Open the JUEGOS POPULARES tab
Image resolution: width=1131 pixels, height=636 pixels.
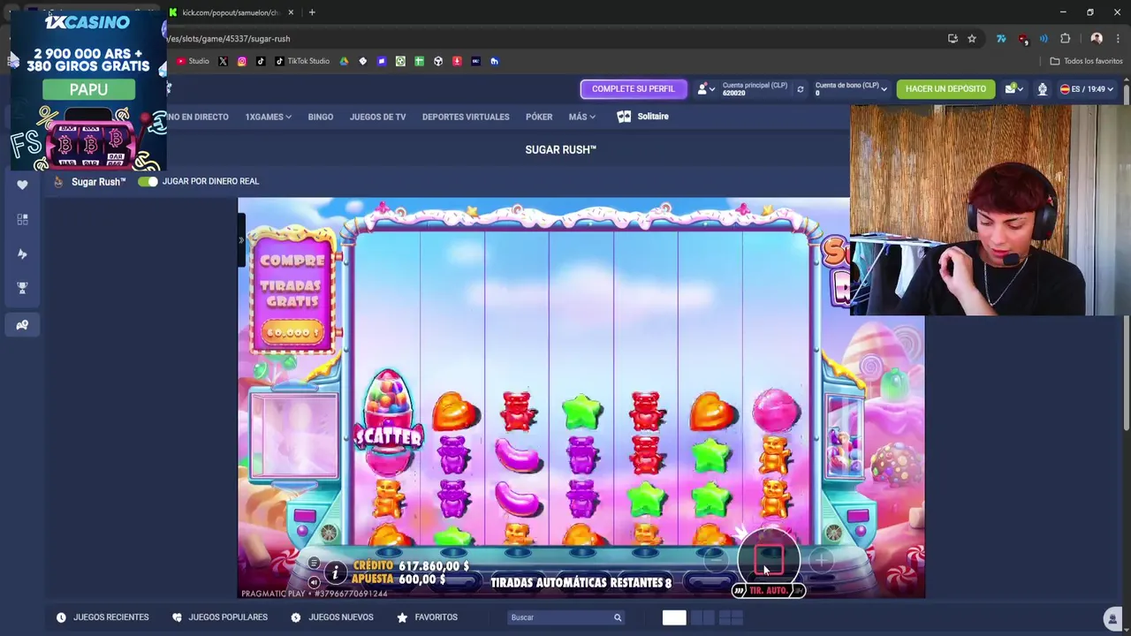click(x=220, y=617)
